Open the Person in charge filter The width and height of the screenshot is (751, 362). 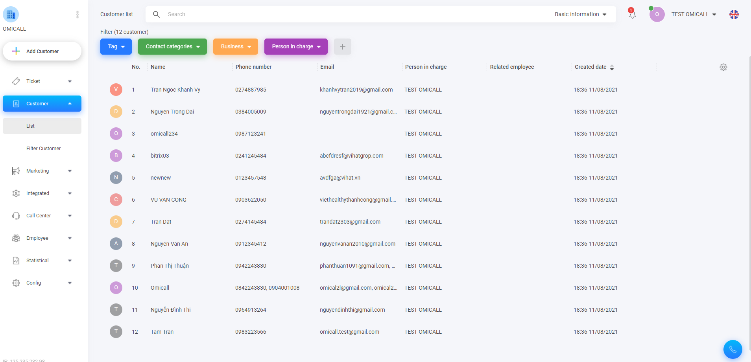(296, 47)
